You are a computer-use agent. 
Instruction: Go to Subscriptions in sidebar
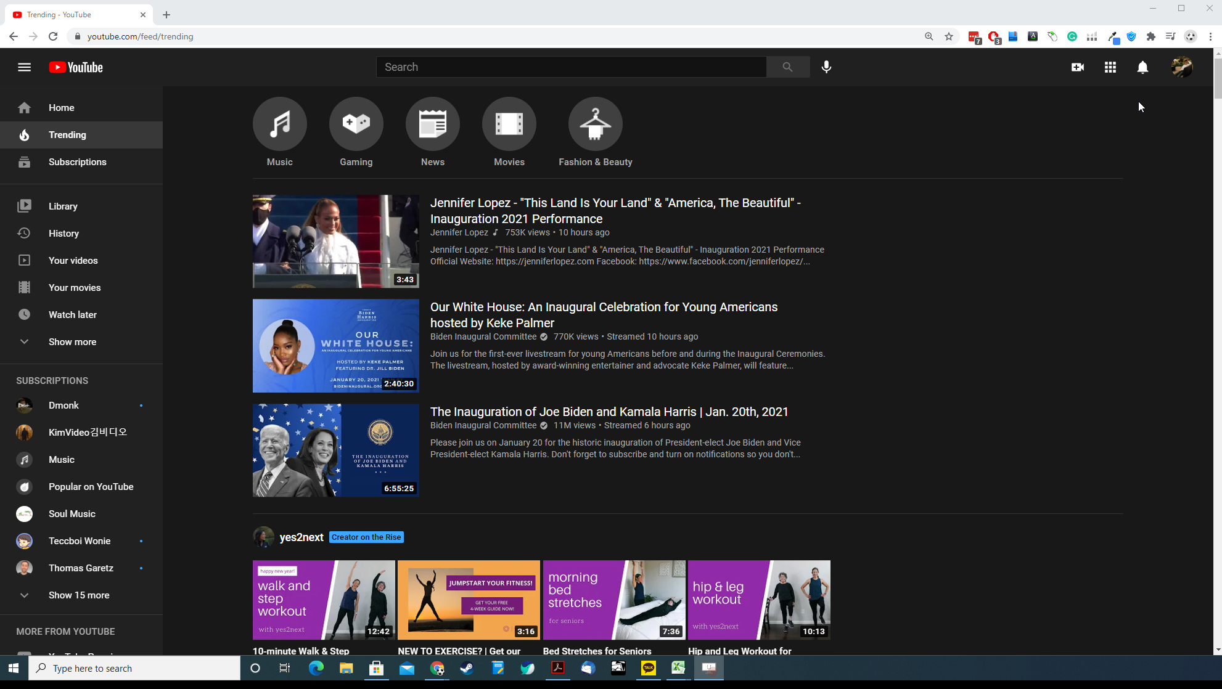(x=77, y=162)
